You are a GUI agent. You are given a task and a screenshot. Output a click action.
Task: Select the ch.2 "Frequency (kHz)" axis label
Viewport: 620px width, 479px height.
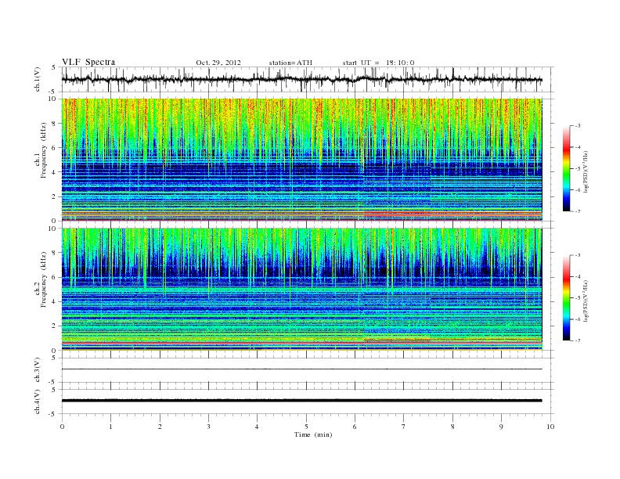click(44, 279)
